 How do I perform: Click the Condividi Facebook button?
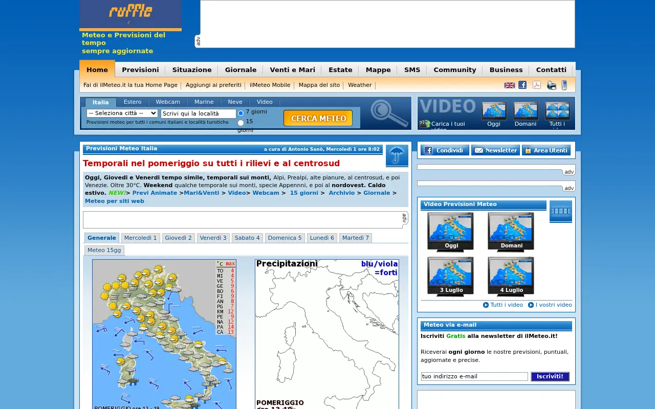tap(445, 150)
